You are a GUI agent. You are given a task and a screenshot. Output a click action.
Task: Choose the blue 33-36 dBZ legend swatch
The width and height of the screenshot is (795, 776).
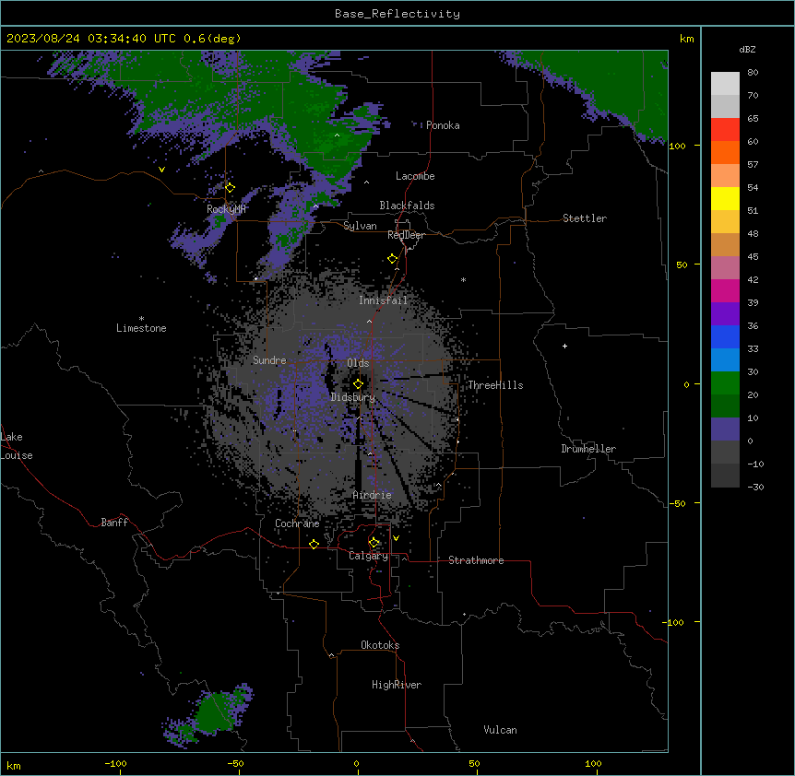pos(725,336)
